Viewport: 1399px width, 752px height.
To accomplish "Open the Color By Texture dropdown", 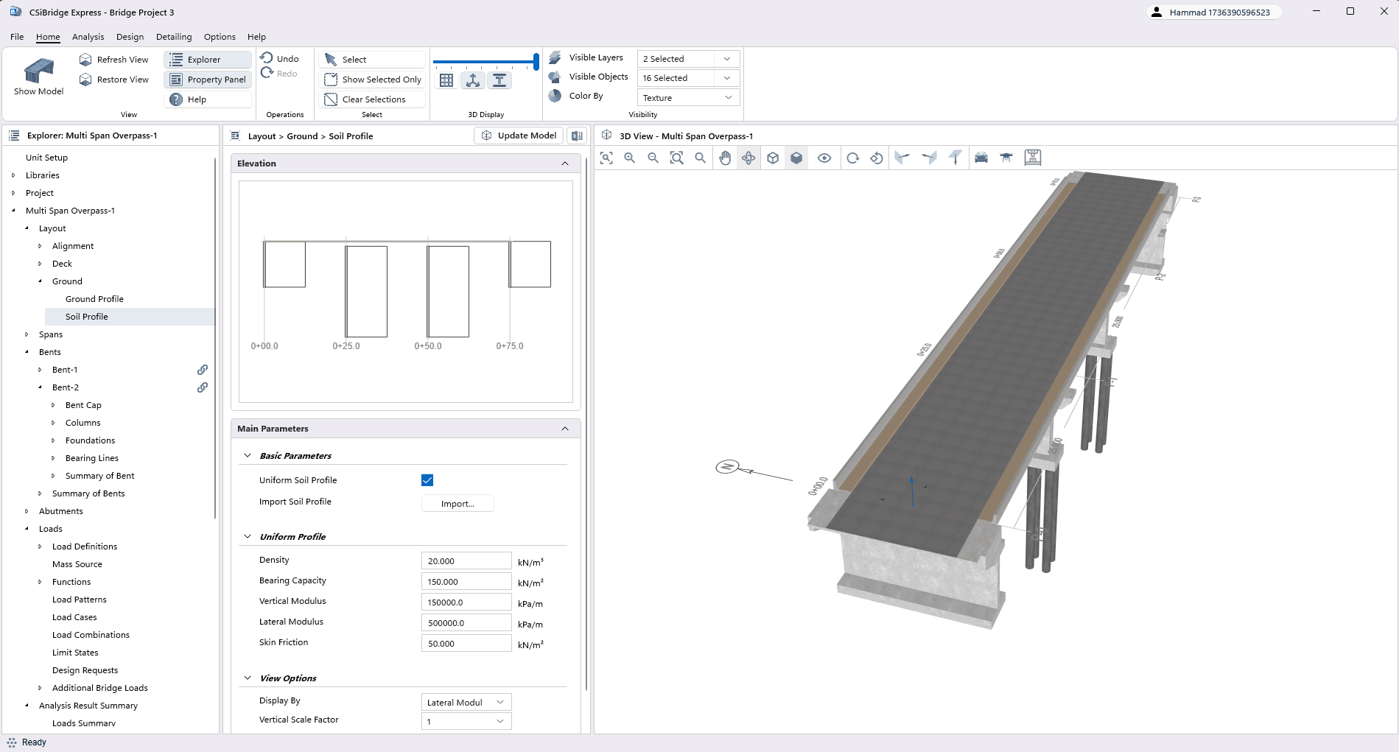I will (687, 98).
